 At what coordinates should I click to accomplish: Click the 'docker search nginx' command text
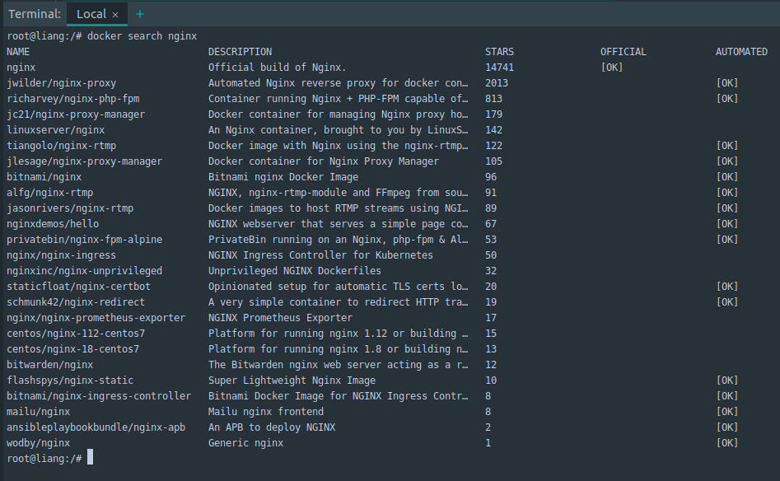point(142,36)
